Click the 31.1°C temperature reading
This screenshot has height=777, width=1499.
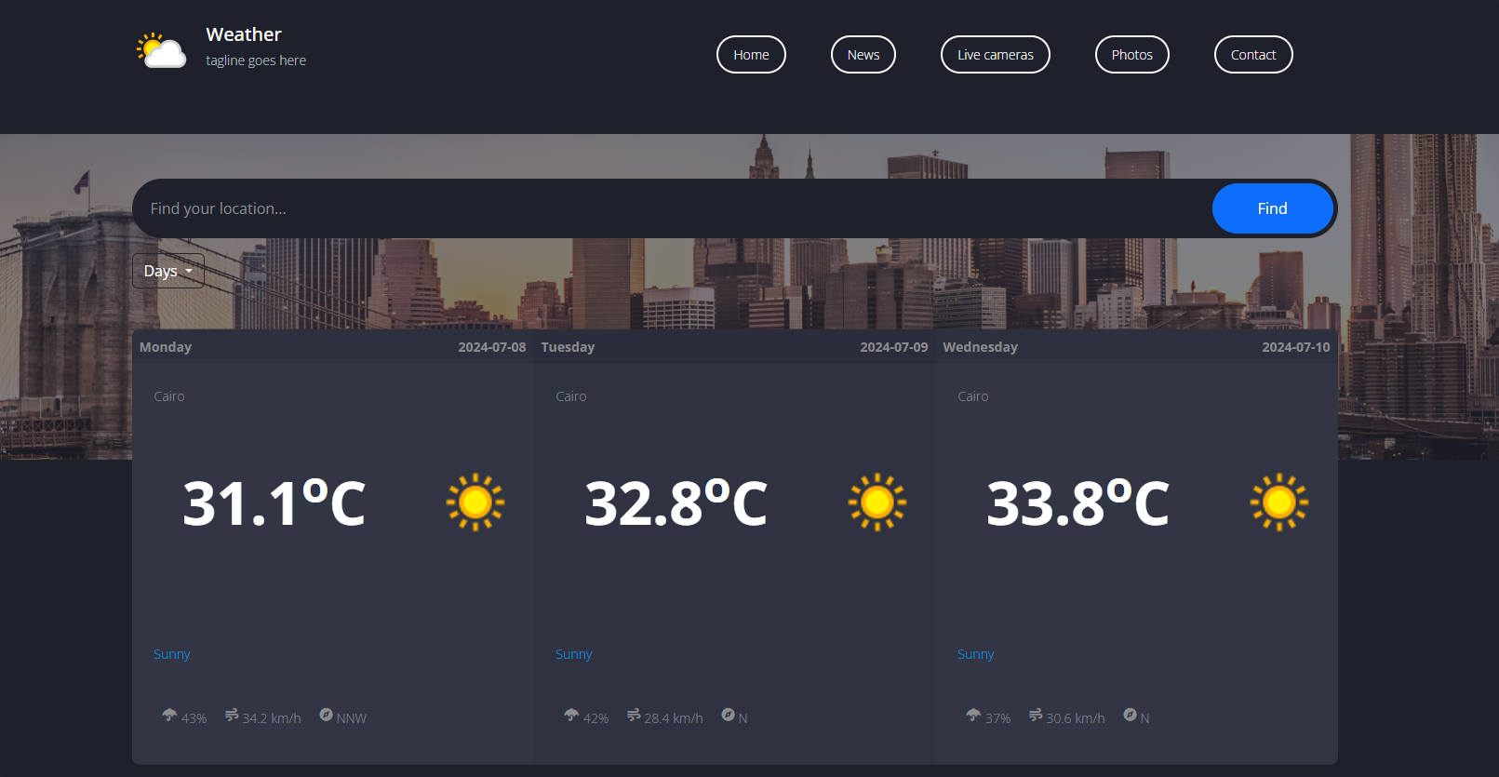pyautogui.click(x=274, y=503)
